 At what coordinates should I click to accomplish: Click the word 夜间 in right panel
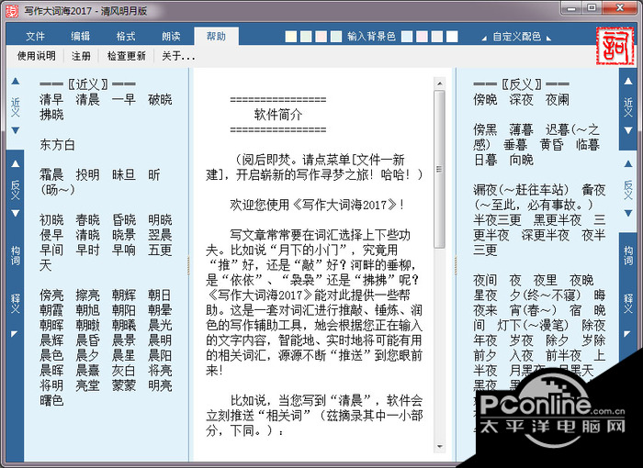tap(485, 280)
